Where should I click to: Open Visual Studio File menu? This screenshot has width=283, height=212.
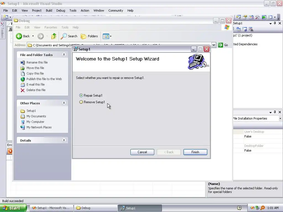[x=6, y=10]
